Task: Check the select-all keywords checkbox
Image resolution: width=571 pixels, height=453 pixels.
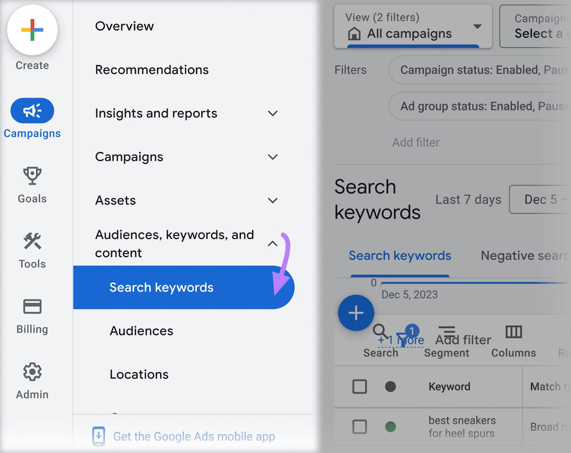Action: [x=359, y=386]
